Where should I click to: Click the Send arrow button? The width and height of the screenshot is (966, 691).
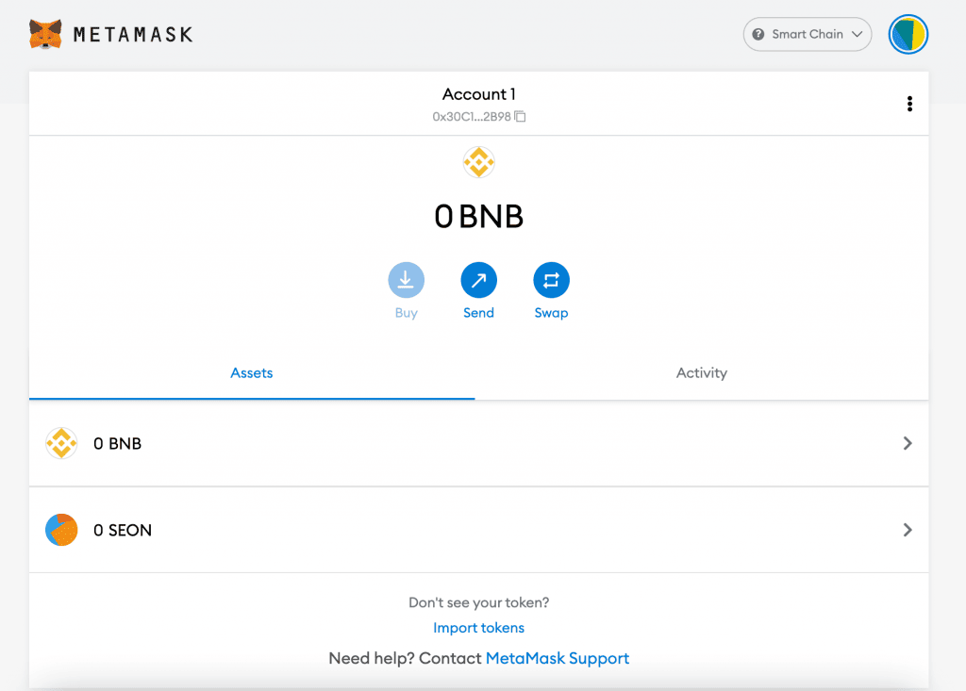pos(478,280)
